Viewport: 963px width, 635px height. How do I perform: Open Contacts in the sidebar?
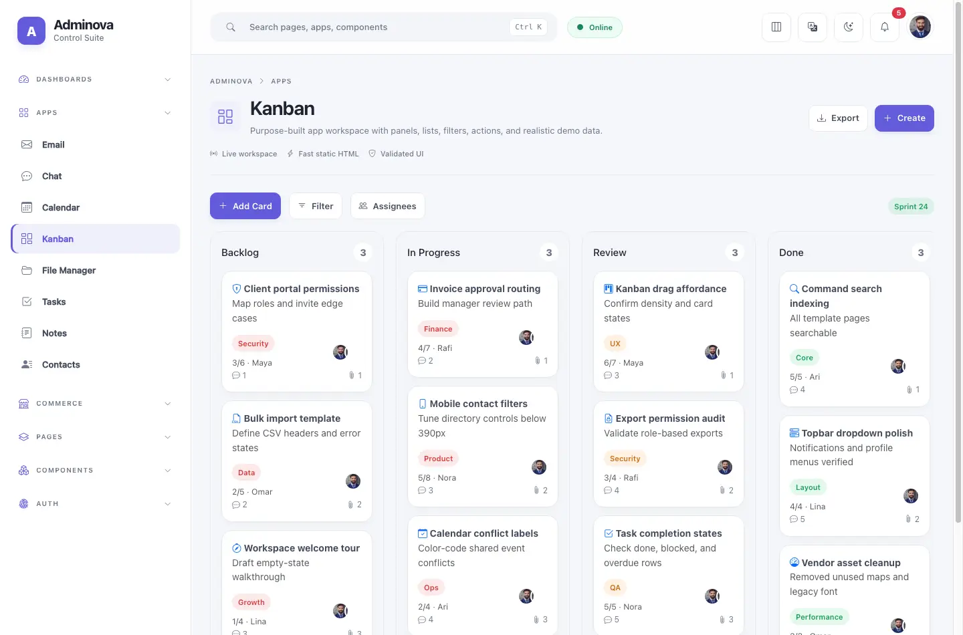95,364
